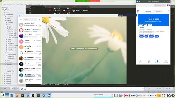This screenshot has width=175, height=98.
Task: Expand the Game folder in sidebar
Action: [3, 13]
